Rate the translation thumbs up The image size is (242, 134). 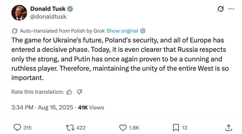(69, 92)
